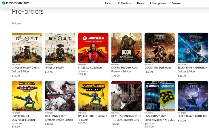The image size is (209, 128).
Task: Click the PS Plus icon under HYPERCHARGE COMPLETE EDITION
Action: [13, 124]
